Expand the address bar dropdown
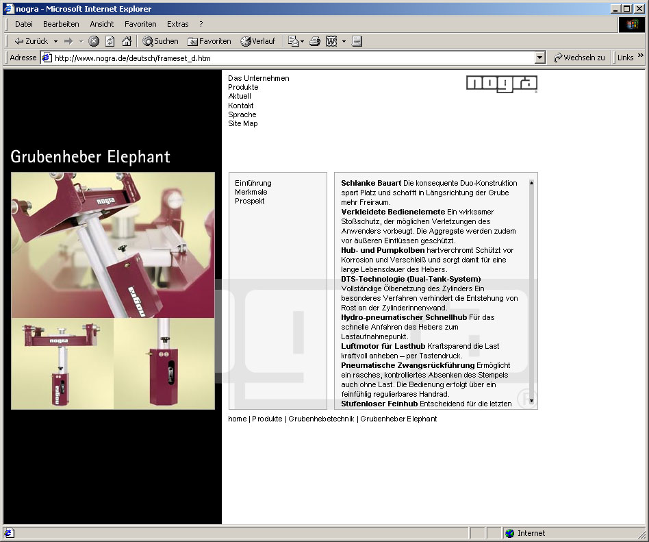 (539, 58)
